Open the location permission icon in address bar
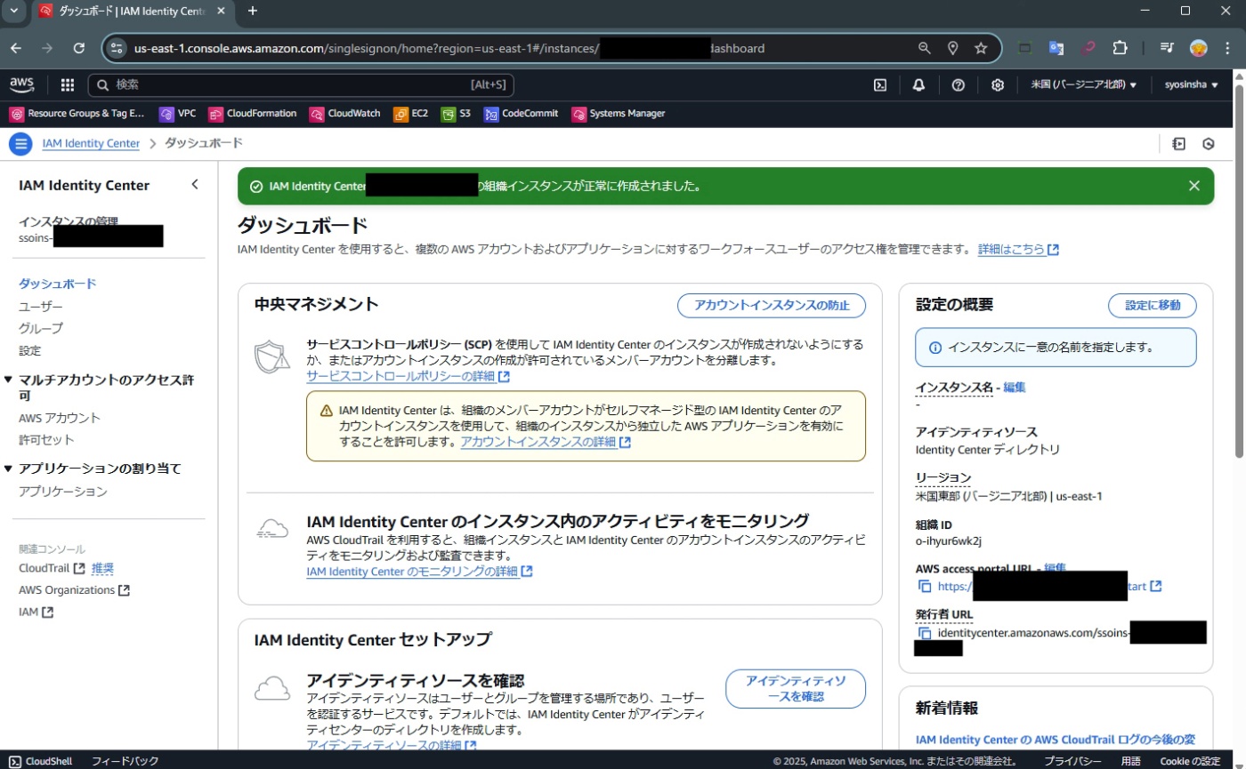The width and height of the screenshot is (1246, 769). click(x=952, y=48)
